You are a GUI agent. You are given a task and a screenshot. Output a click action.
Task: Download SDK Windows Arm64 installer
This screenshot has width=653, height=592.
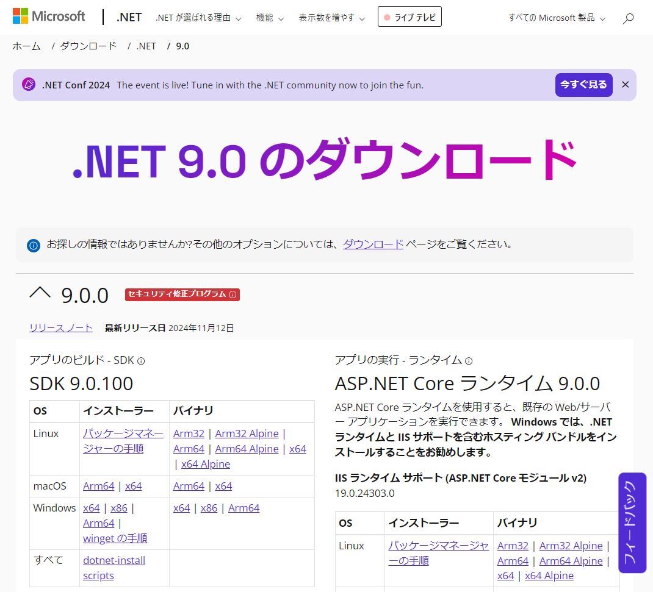pyautogui.click(x=98, y=523)
